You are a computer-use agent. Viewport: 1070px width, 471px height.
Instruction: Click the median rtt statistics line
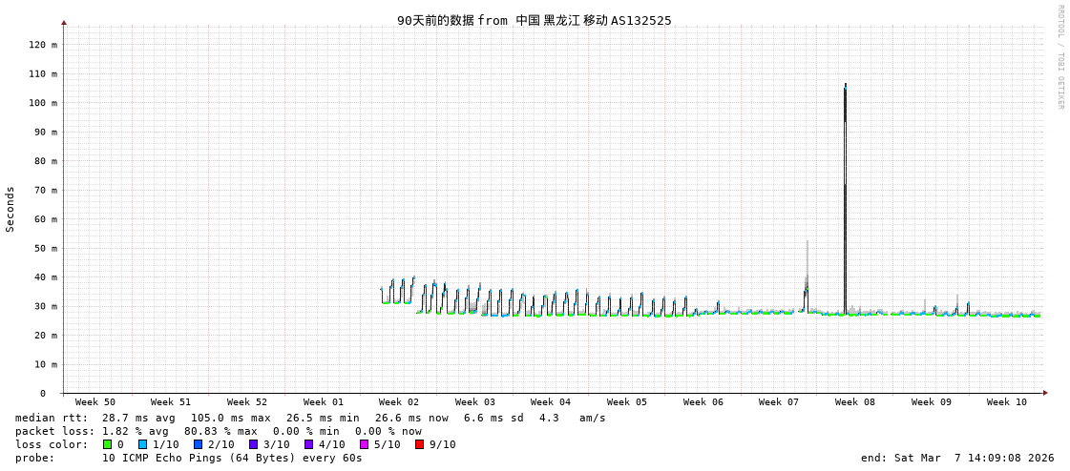(310, 418)
